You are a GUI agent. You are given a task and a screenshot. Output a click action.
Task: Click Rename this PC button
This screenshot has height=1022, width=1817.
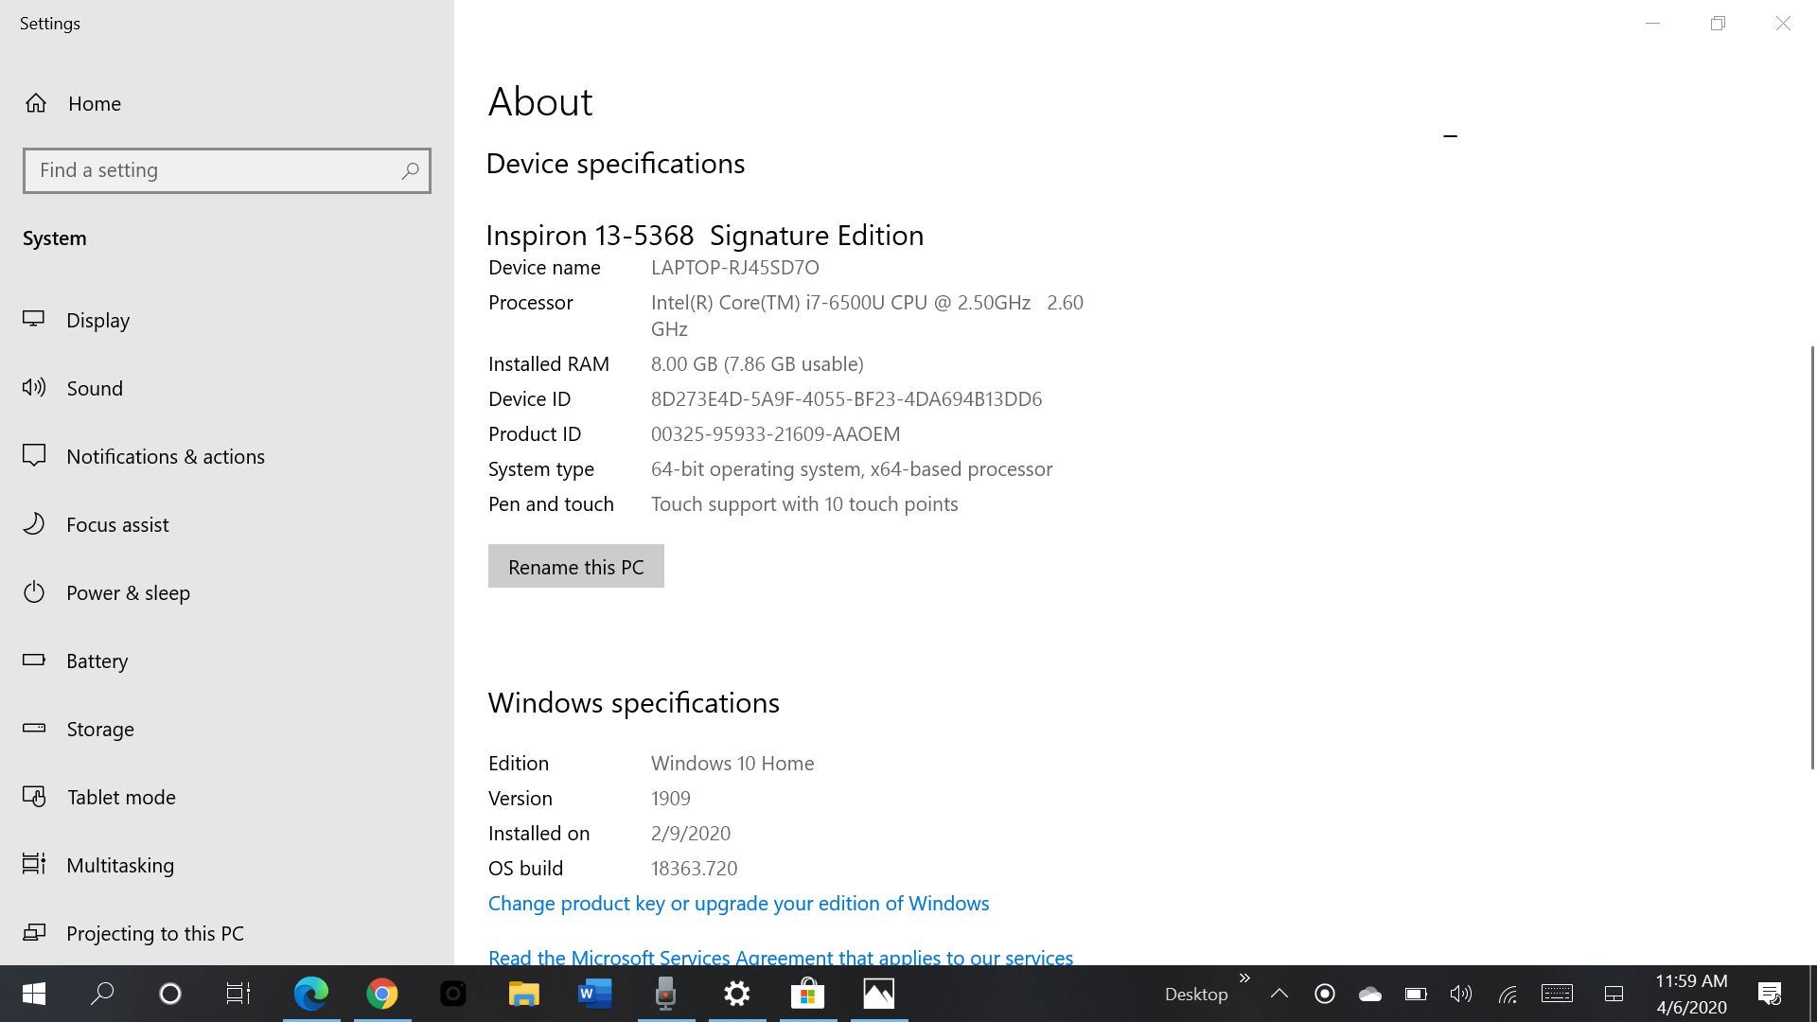pos(576,566)
